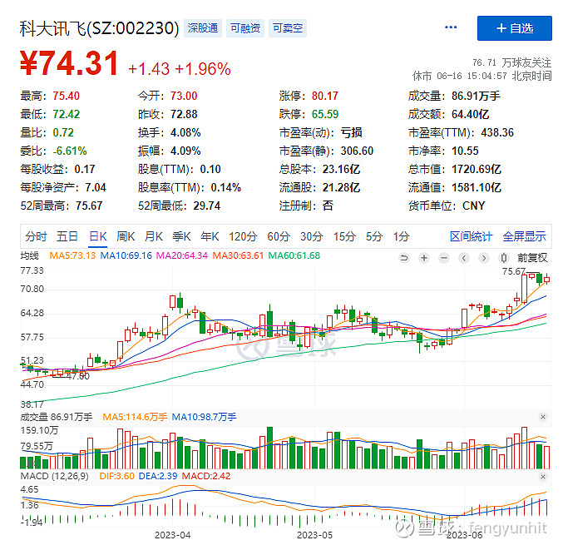563x545 pixels.
Task: Click the 2023-04 date axis marker
Action: (172, 535)
